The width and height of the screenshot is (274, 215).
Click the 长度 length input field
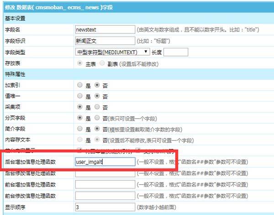click(x=176, y=52)
